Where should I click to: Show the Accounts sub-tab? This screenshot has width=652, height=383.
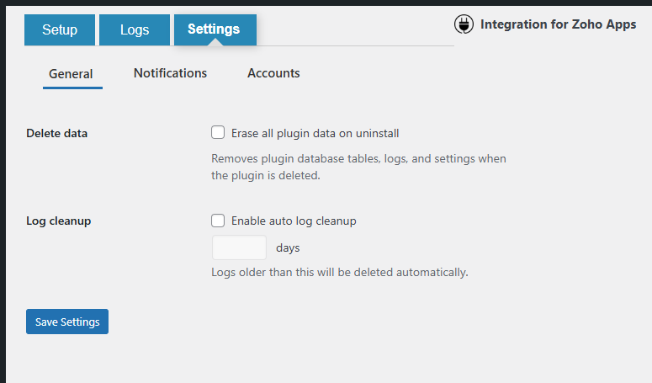coord(273,73)
